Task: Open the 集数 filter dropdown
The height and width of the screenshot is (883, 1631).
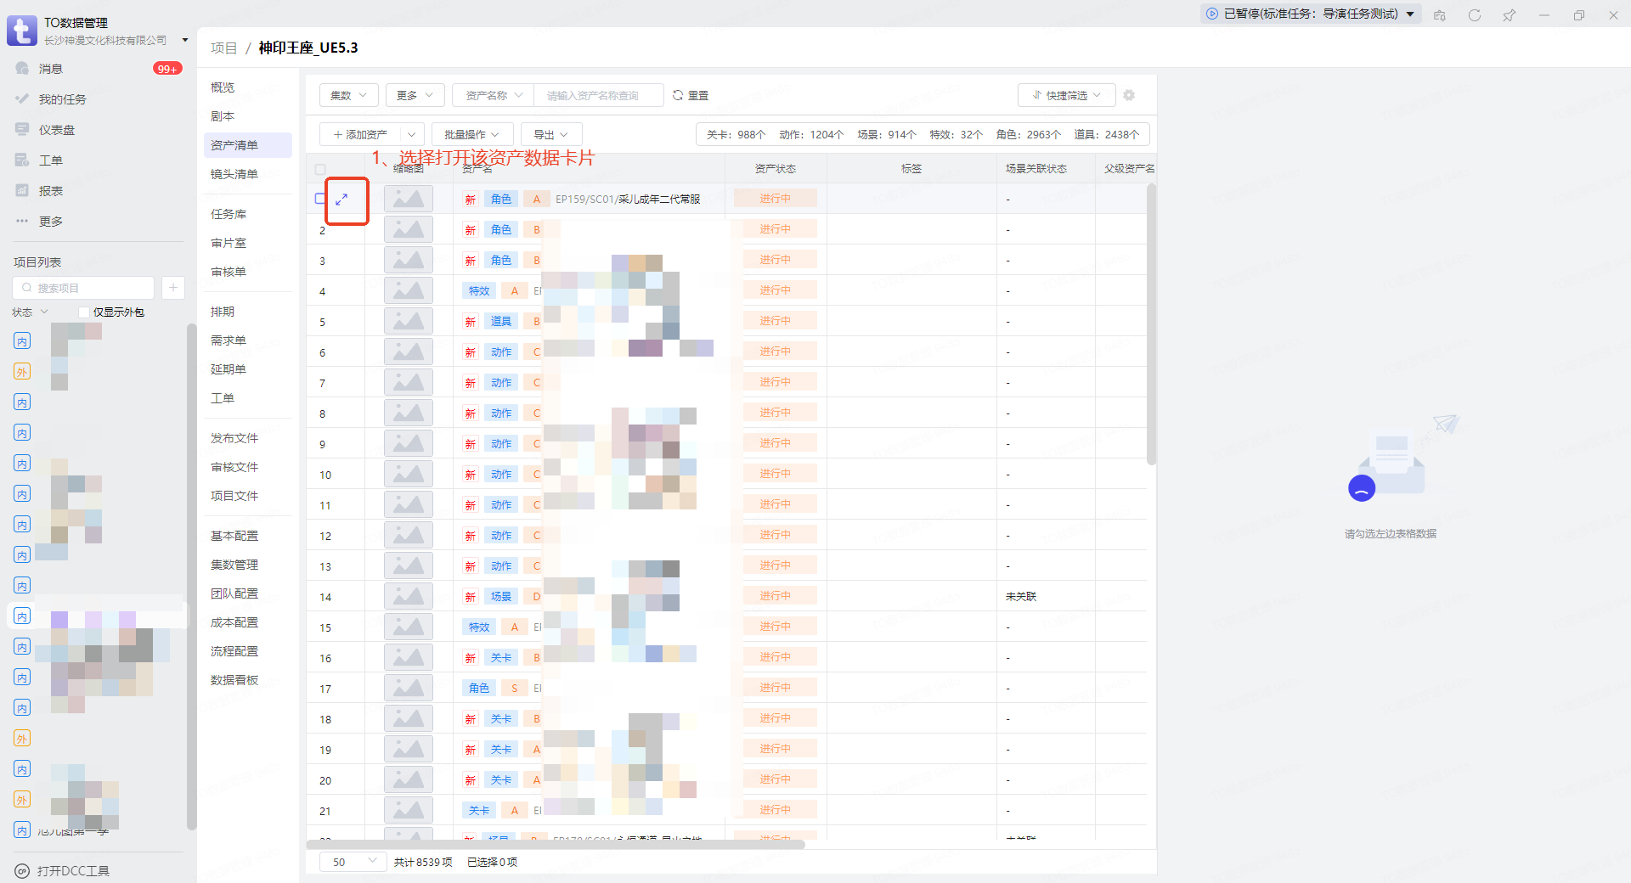Action: click(x=349, y=95)
